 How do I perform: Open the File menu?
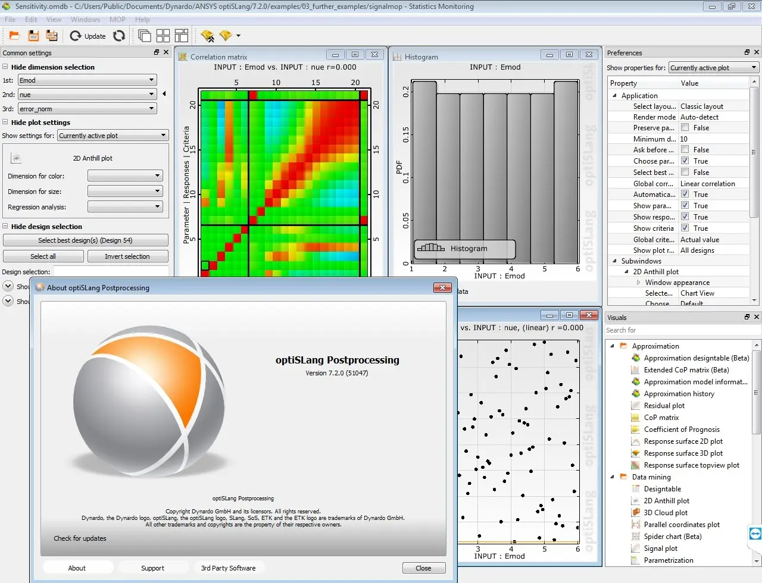[x=10, y=20]
